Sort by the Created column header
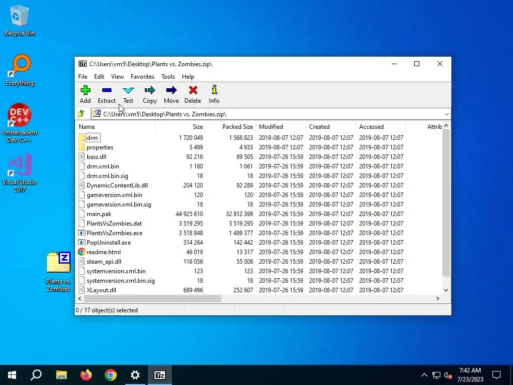Image resolution: width=513 pixels, height=385 pixels. pyautogui.click(x=331, y=127)
